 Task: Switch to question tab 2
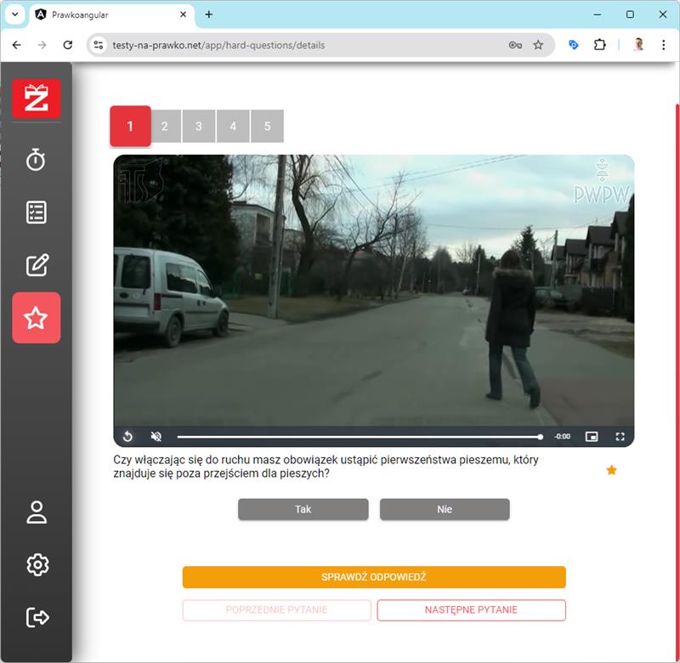[x=164, y=127]
